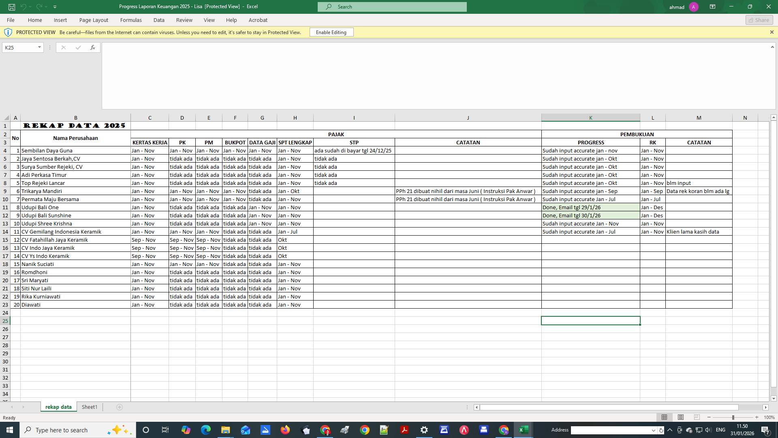Click the Enable Editing button
Image resolution: width=778 pixels, height=438 pixels.
331,32
